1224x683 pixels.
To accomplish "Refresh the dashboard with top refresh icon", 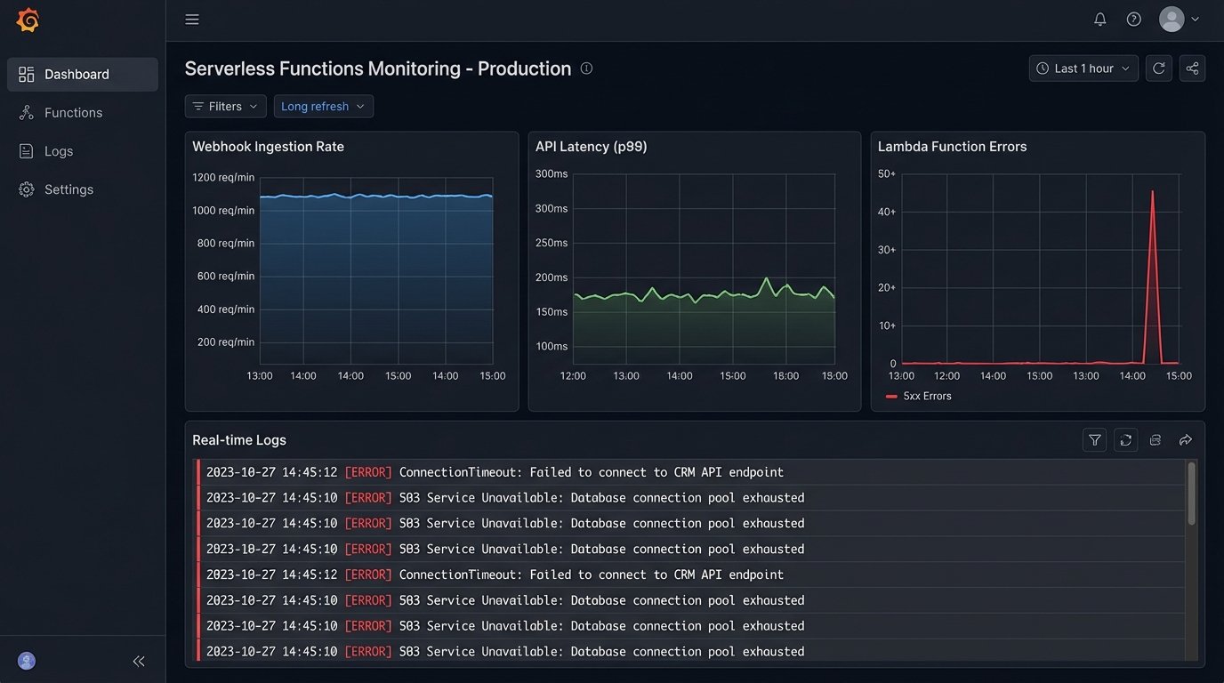I will coord(1158,68).
